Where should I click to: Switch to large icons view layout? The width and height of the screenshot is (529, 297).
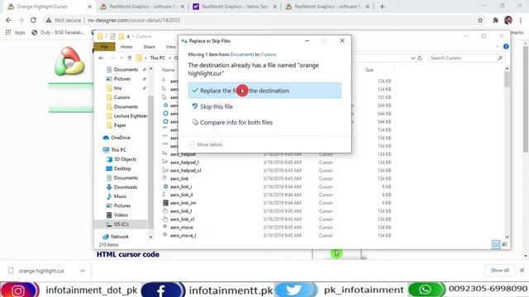click(x=504, y=244)
